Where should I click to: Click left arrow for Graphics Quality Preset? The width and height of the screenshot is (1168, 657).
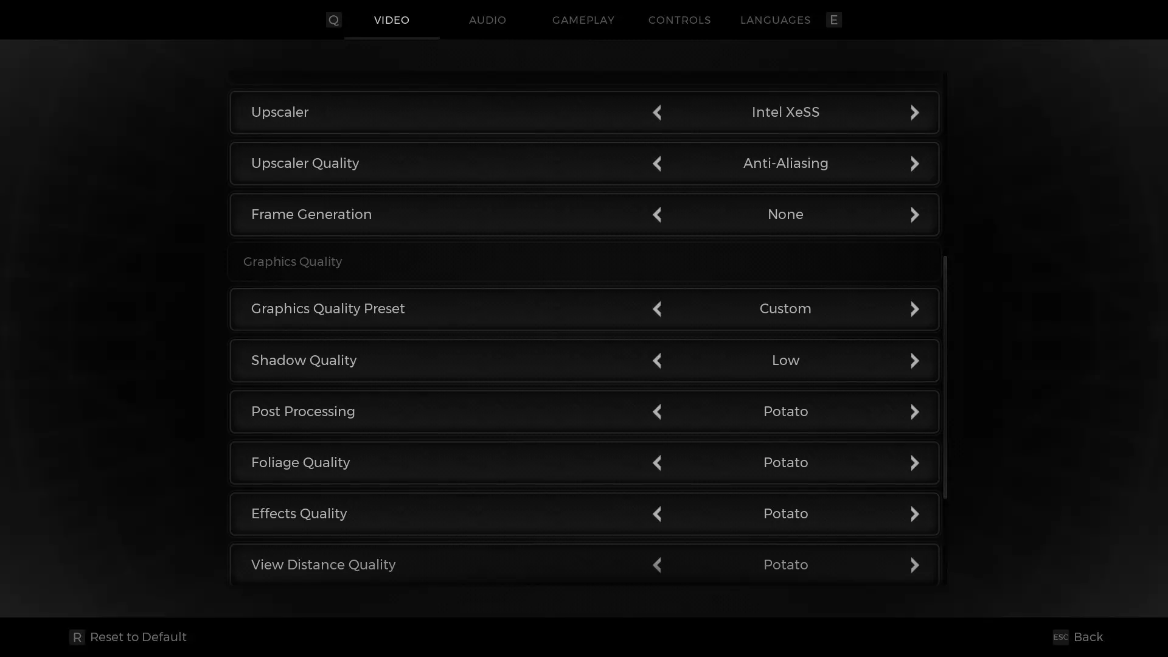657,309
